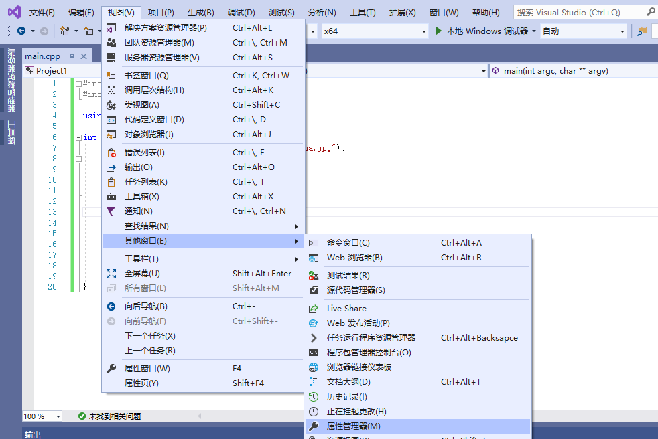Open the 100 % zoom dropdown

pyautogui.click(x=42, y=416)
